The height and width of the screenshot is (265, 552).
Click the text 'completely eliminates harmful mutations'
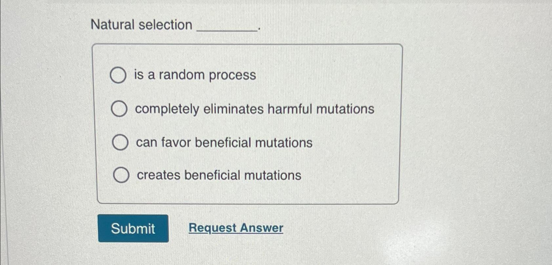point(256,109)
